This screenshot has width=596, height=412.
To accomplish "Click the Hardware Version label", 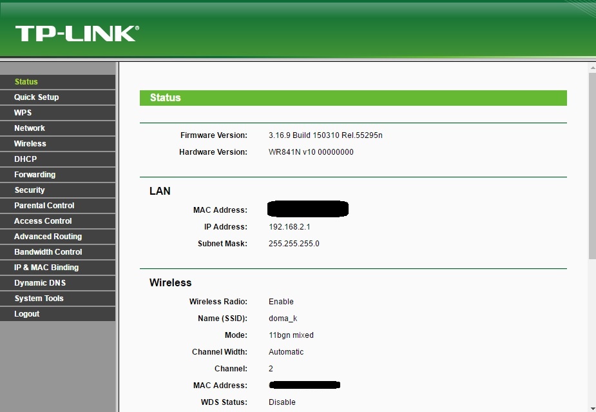I will (213, 152).
